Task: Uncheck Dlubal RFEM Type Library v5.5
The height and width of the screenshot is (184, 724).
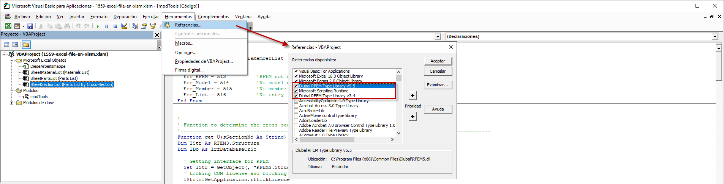Action: (x=296, y=86)
